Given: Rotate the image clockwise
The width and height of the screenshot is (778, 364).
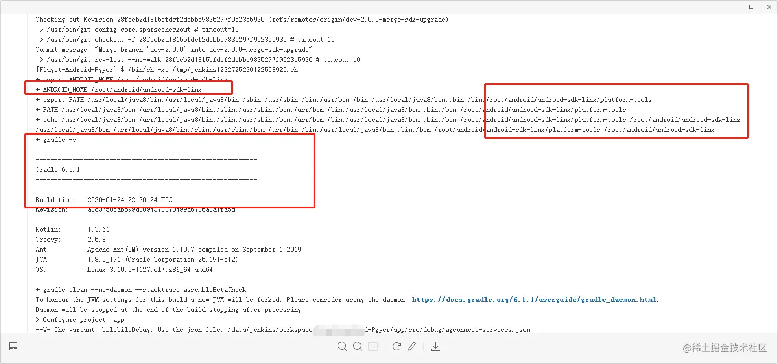Looking at the screenshot, I should (396, 347).
